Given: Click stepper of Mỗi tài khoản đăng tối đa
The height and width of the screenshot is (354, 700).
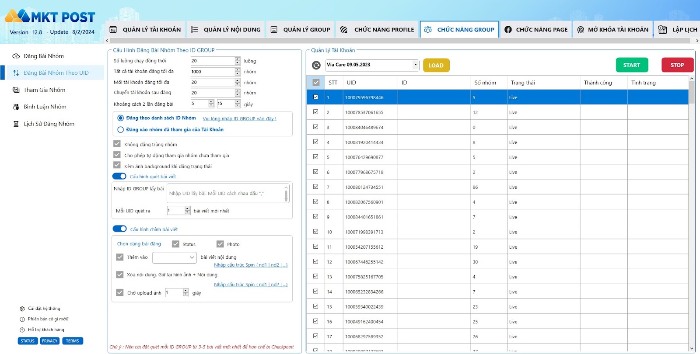Looking at the screenshot, I should pos(238,82).
